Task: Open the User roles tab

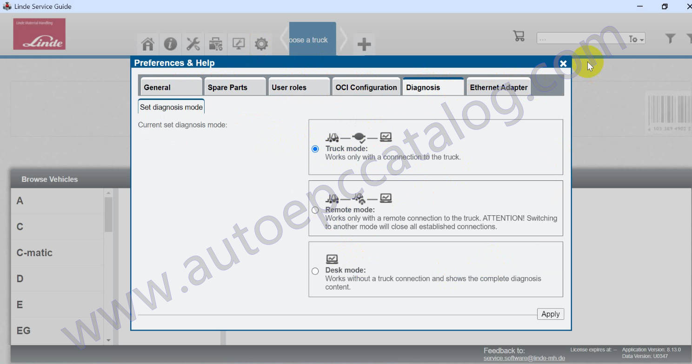Action: click(299, 87)
